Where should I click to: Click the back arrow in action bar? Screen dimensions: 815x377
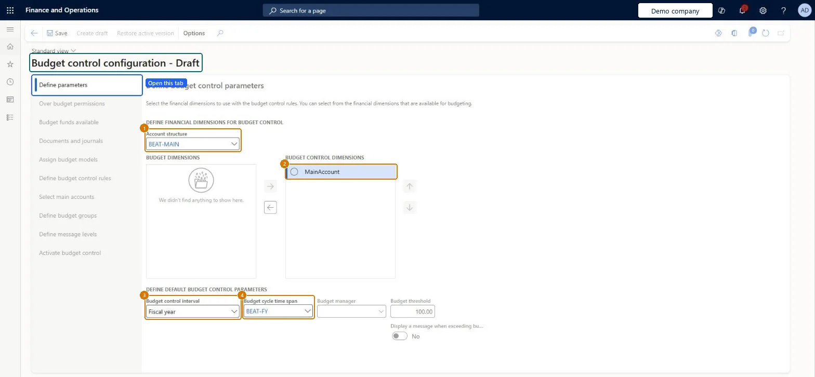34,33
